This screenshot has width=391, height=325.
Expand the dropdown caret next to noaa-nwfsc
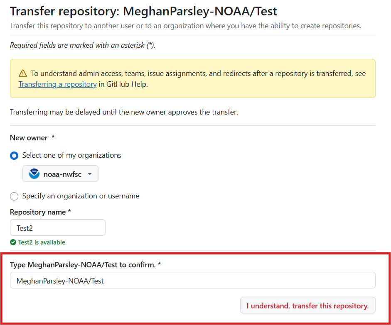click(x=90, y=174)
